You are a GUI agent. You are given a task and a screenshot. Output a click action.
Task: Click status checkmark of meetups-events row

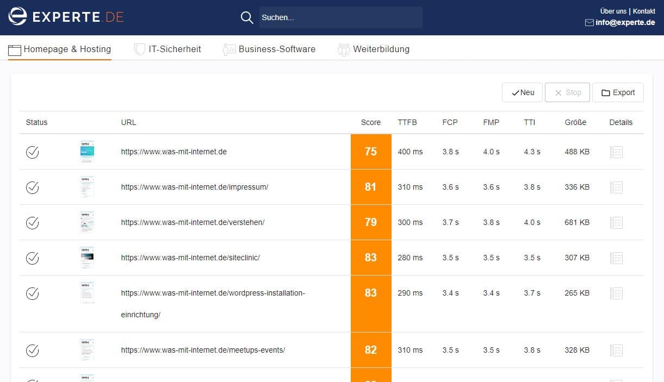33,350
